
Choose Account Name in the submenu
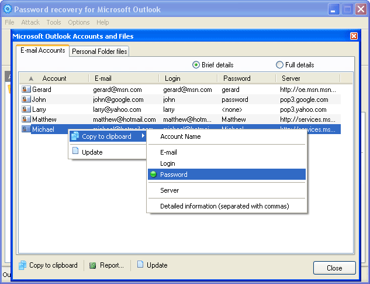227,136
